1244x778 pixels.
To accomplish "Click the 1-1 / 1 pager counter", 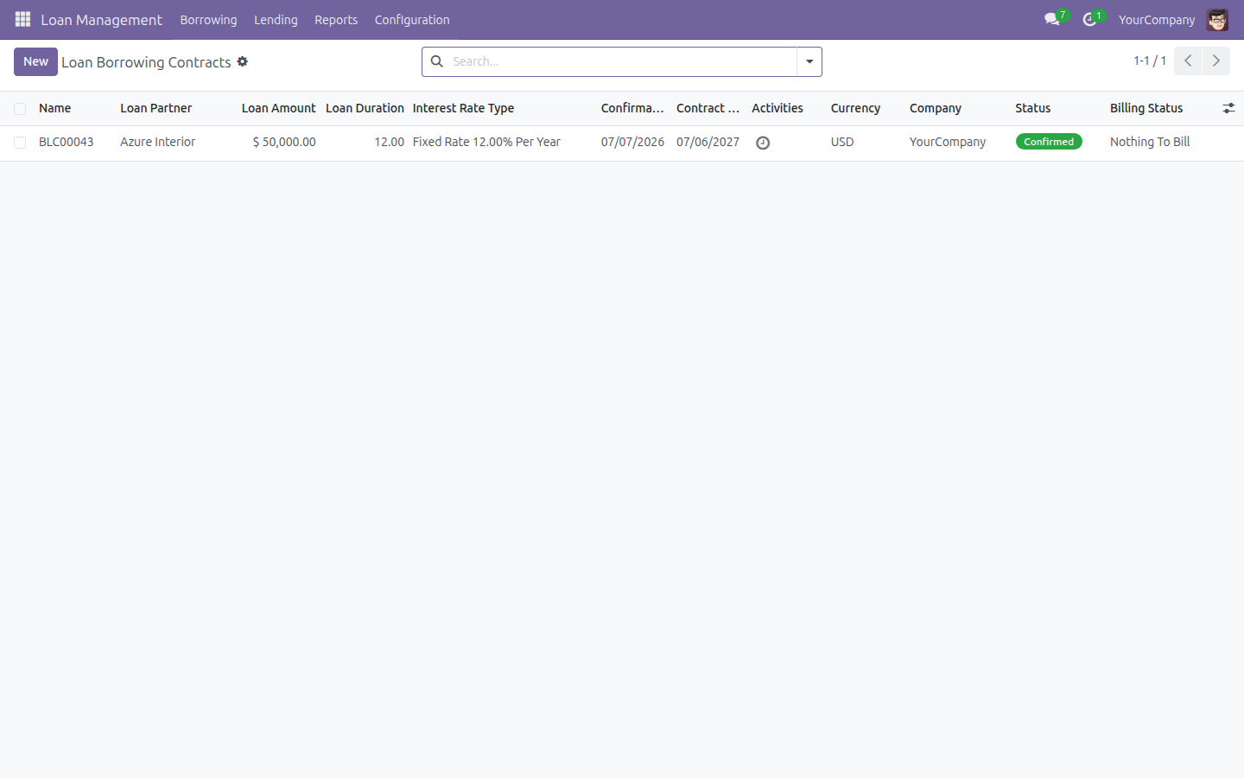I will (x=1150, y=61).
